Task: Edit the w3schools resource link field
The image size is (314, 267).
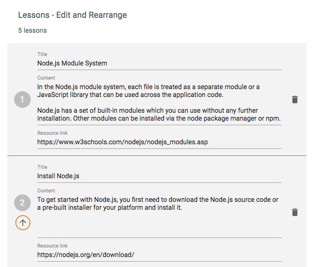Action: click(159, 142)
